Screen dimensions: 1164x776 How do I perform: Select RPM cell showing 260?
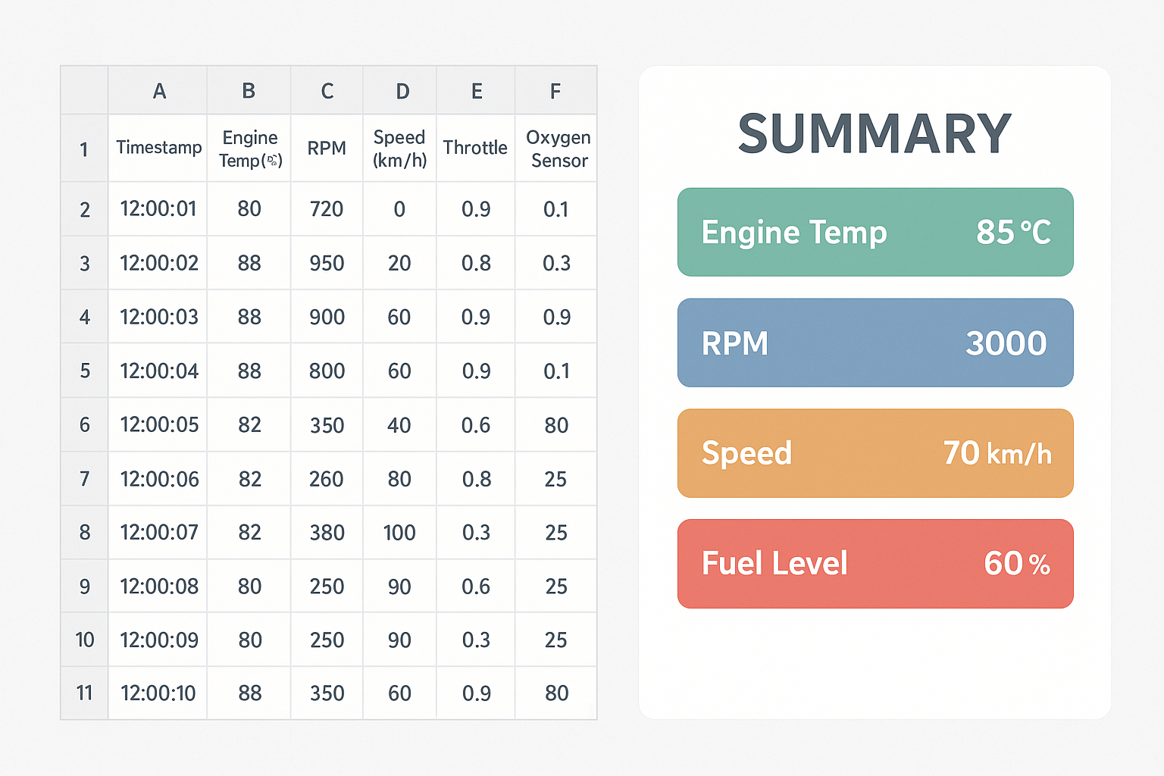327,479
